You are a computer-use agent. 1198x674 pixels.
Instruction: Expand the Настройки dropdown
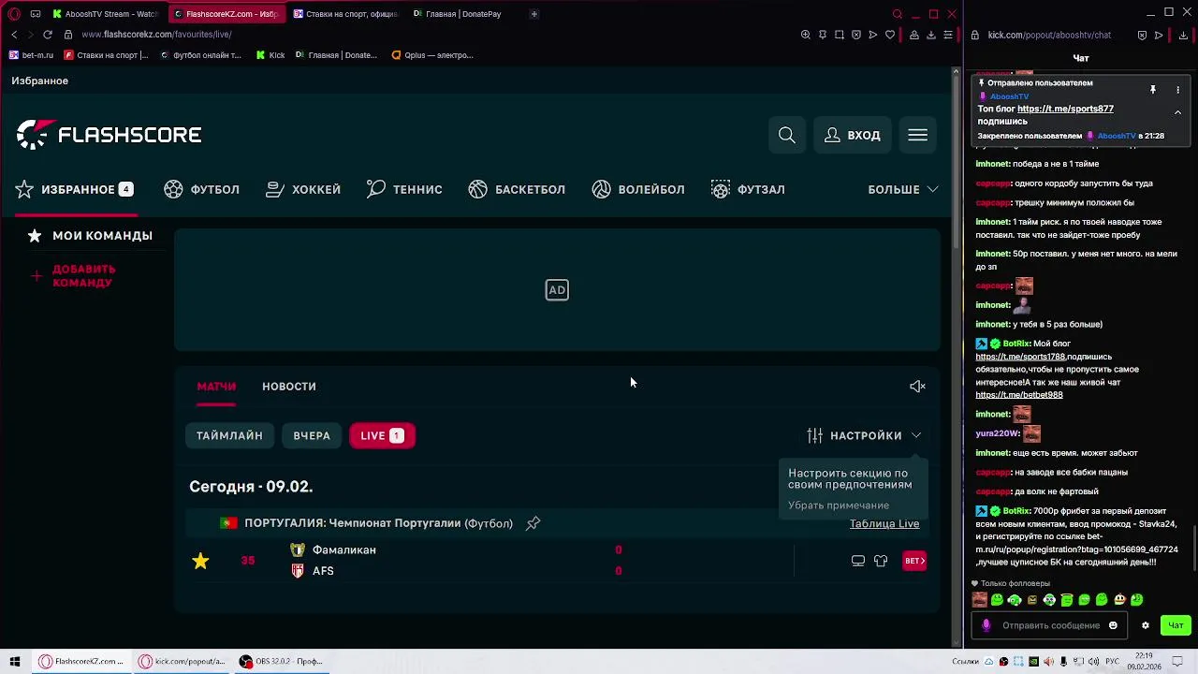tap(864, 435)
